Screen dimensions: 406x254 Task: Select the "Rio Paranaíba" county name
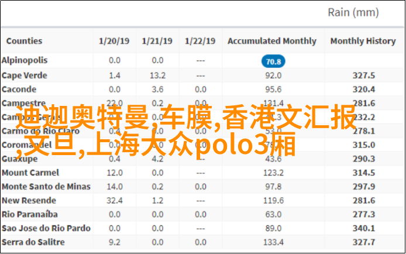coord(29,214)
